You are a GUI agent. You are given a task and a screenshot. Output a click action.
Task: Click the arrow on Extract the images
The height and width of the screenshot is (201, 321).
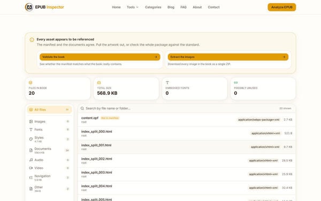point(284,57)
